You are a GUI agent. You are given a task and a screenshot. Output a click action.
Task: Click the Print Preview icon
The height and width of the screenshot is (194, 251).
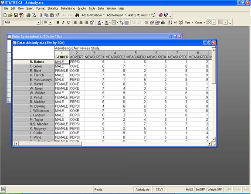(x=34, y=15)
